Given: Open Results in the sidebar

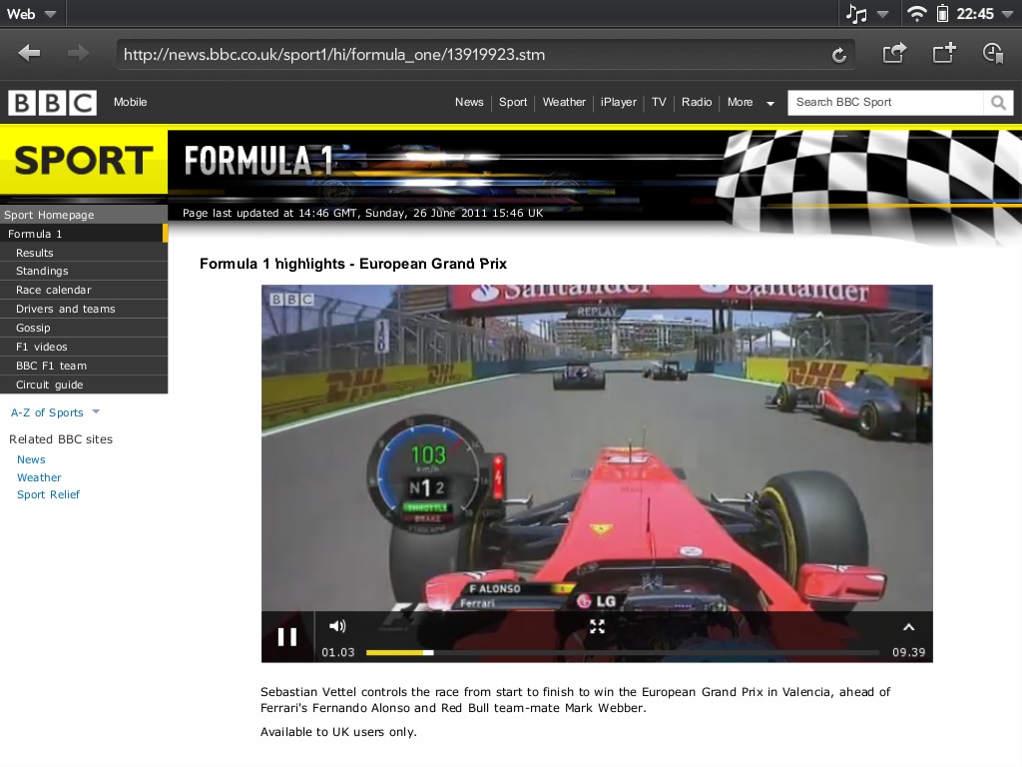Looking at the screenshot, I should point(84,253).
